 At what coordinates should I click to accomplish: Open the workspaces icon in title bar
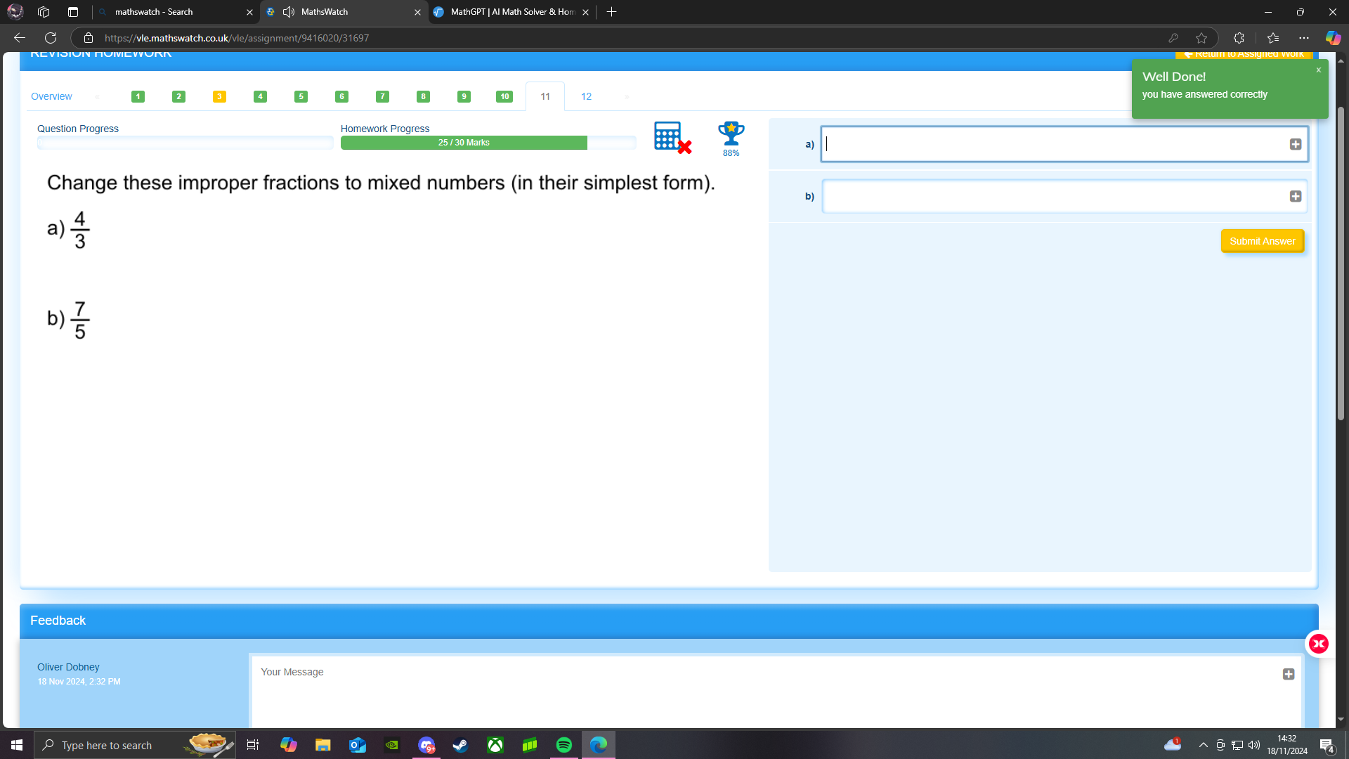click(44, 12)
